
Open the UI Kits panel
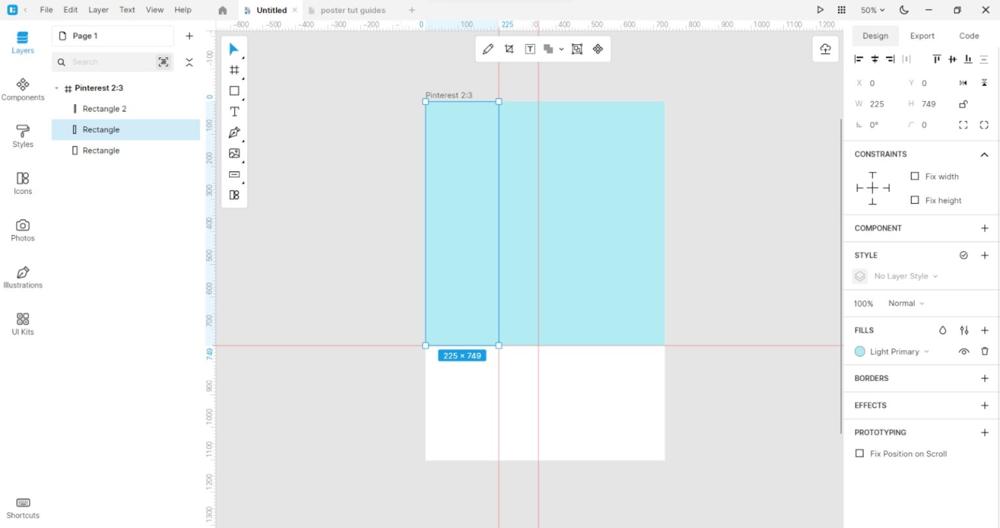click(23, 324)
